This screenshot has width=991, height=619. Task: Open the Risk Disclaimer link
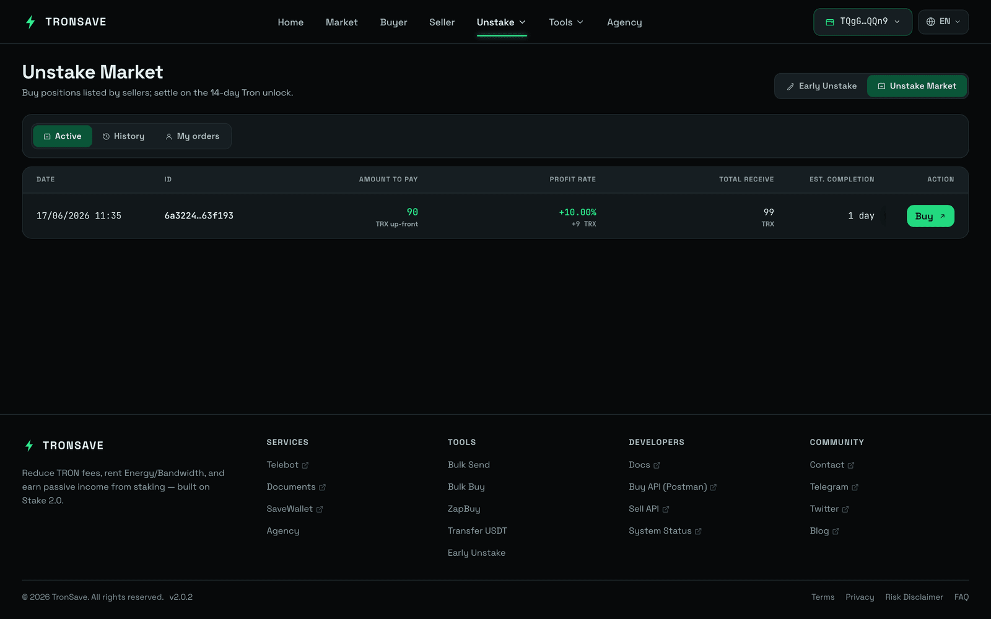(914, 597)
